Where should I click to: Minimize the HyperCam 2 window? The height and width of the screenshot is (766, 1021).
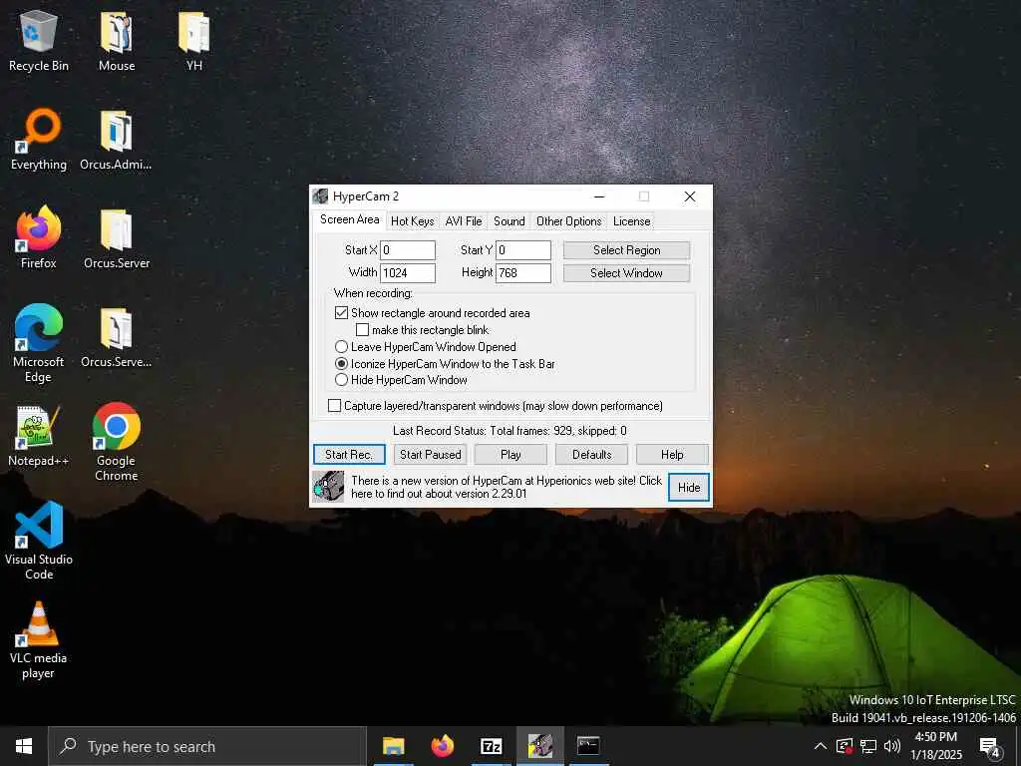click(x=599, y=196)
